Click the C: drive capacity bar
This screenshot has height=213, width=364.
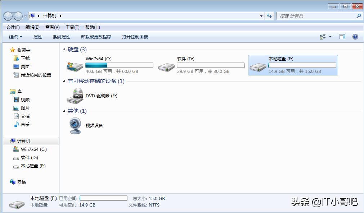[119, 65]
